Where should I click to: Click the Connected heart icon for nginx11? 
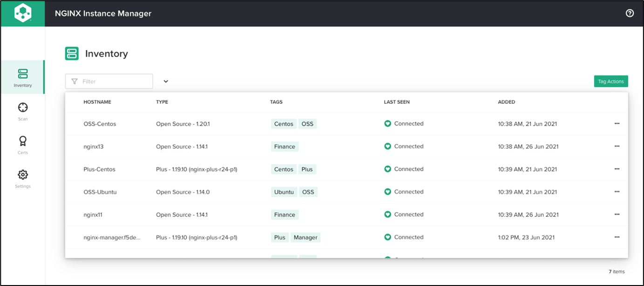(387, 214)
